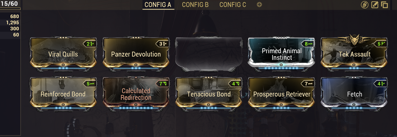Click the polarity icon on Viral Quills

tap(93, 44)
